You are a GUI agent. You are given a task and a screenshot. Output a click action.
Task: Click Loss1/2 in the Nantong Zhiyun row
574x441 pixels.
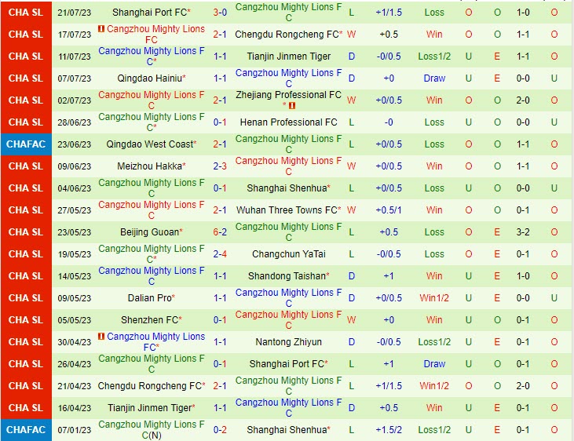click(434, 342)
